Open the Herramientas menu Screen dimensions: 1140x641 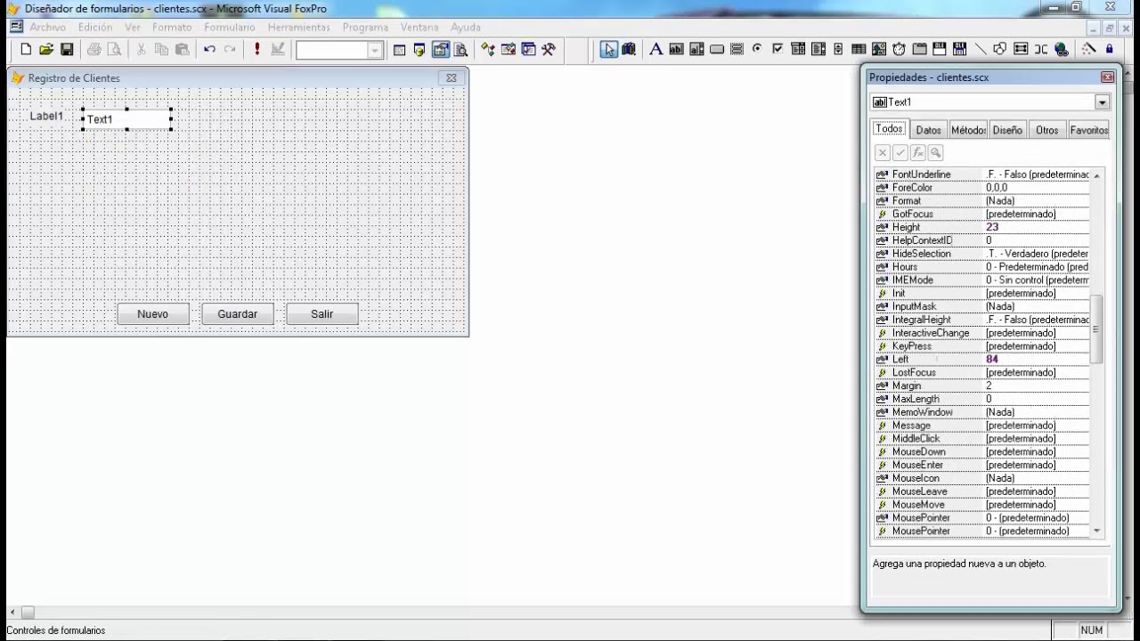click(x=299, y=28)
